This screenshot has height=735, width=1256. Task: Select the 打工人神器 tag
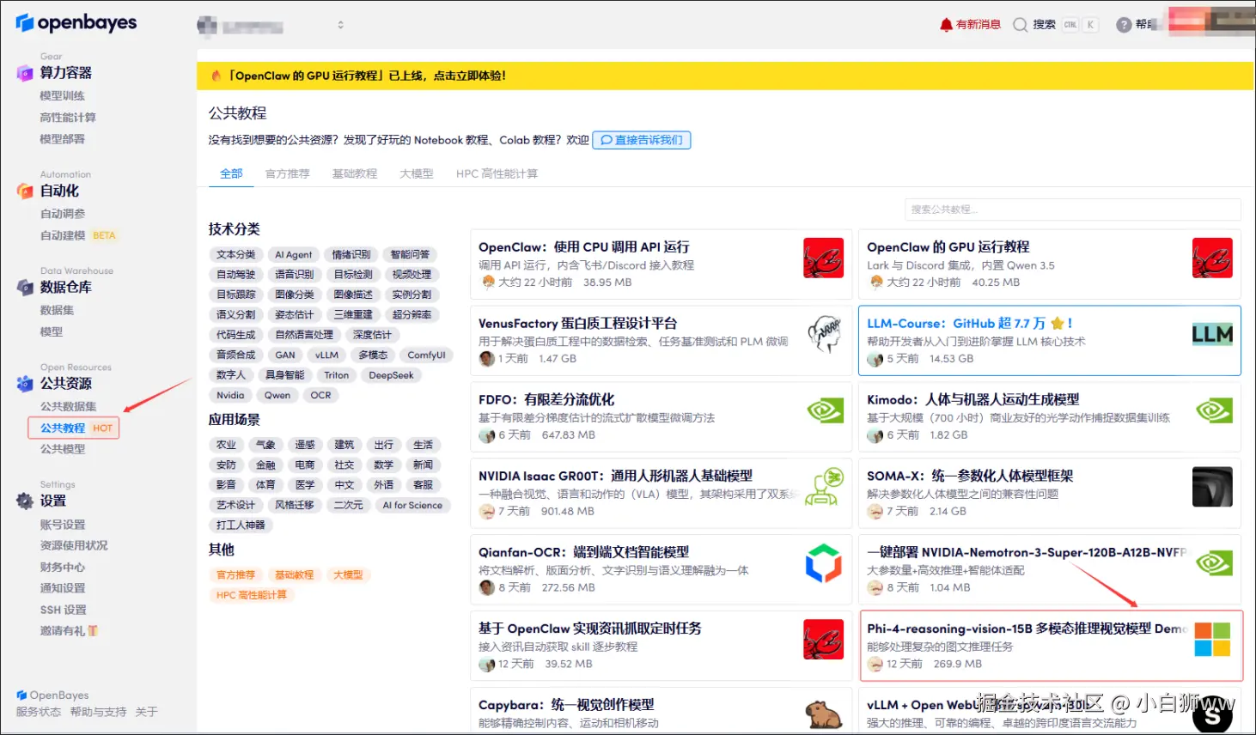point(241,525)
